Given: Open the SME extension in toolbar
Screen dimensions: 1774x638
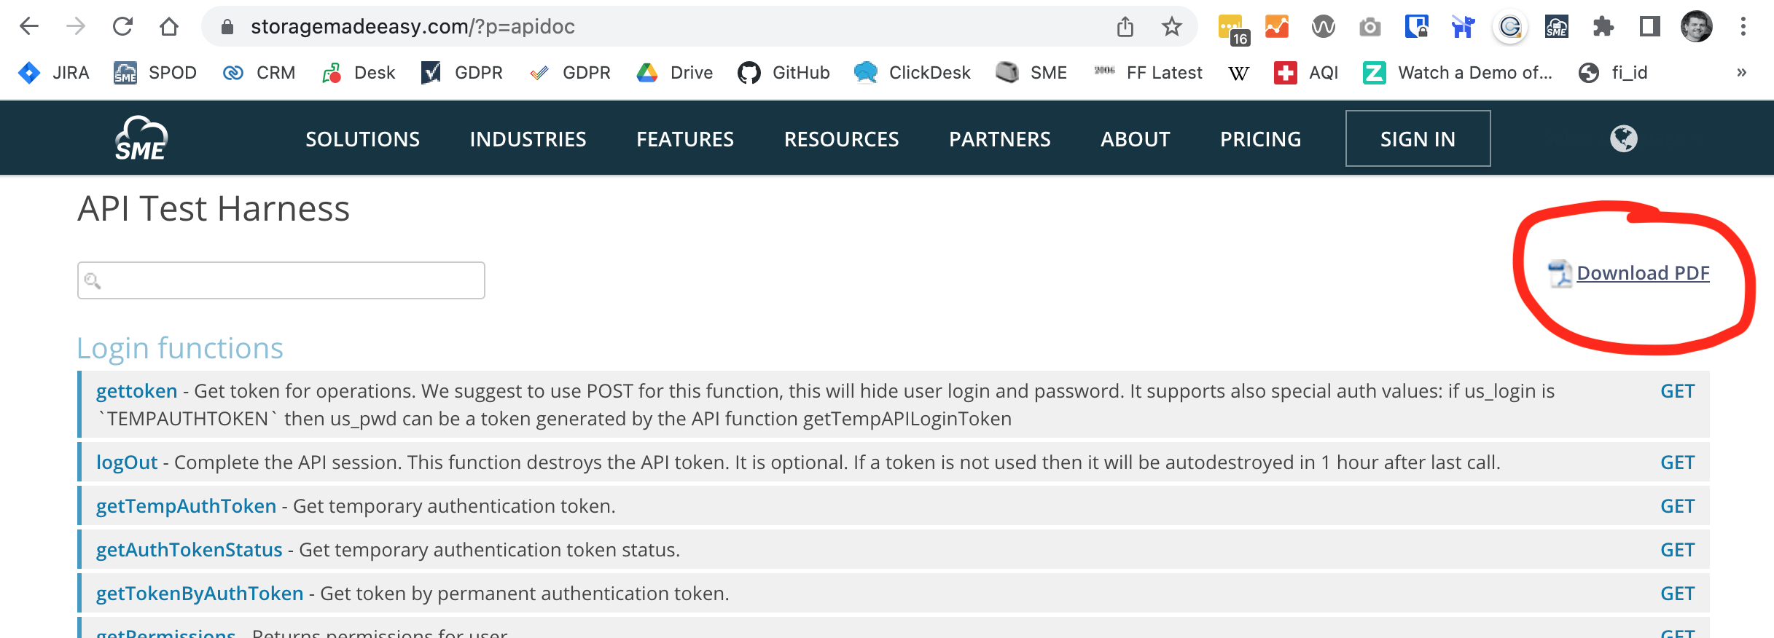Looking at the screenshot, I should pos(1556,27).
